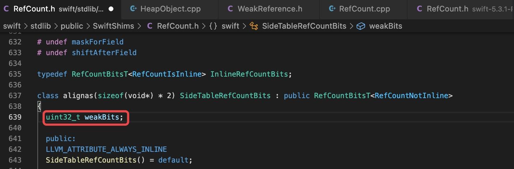514x169 pixels.
Task: Place cursor on weakBits declaration in code
Action: [102, 117]
